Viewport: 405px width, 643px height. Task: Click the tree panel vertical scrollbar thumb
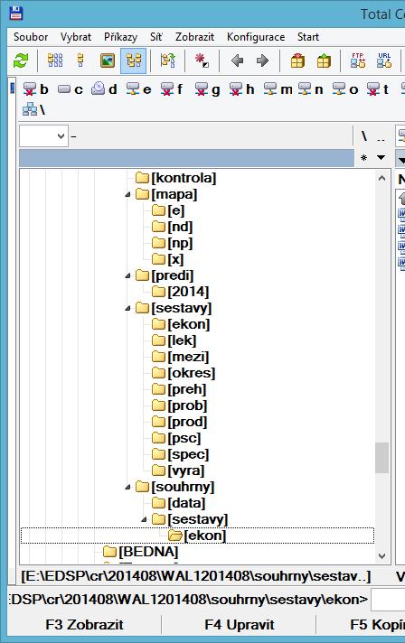[381, 458]
